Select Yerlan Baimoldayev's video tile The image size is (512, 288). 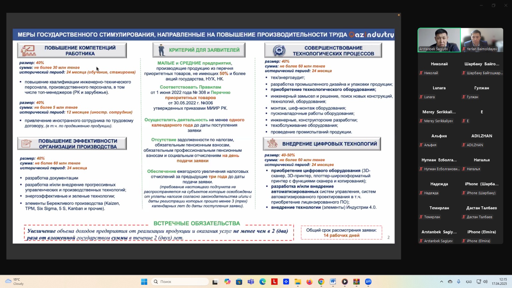(x=482, y=40)
